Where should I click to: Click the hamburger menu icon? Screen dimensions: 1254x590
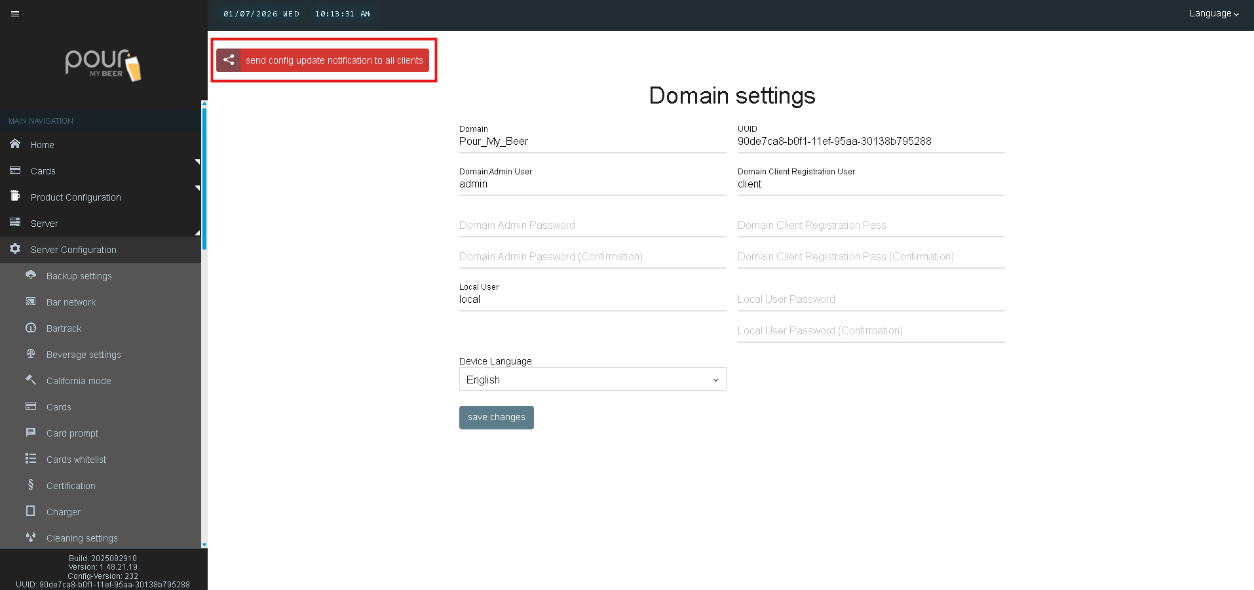(x=15, y=14)
